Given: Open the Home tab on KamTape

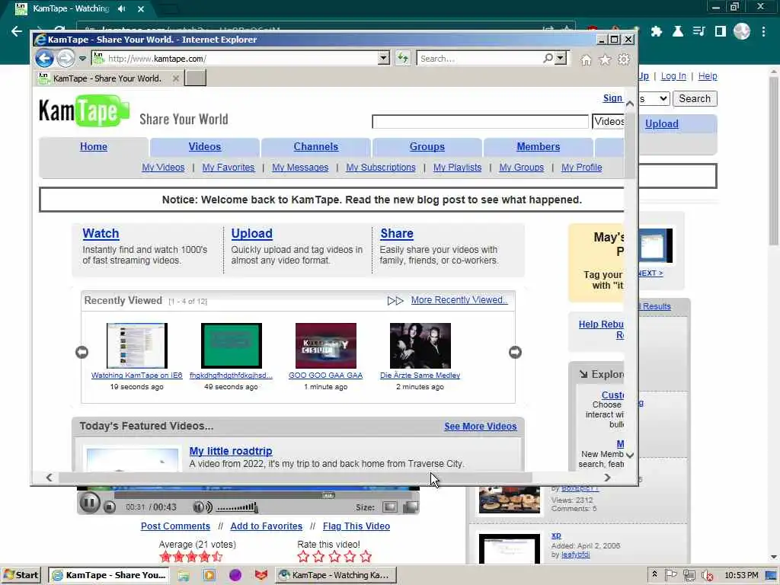Looking at the screenshot, I should [94, 147].
